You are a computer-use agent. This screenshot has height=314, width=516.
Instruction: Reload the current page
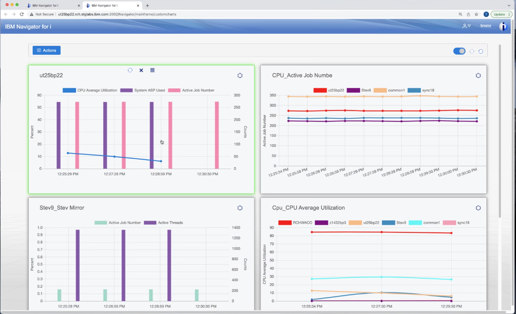[x=22, y=14]
